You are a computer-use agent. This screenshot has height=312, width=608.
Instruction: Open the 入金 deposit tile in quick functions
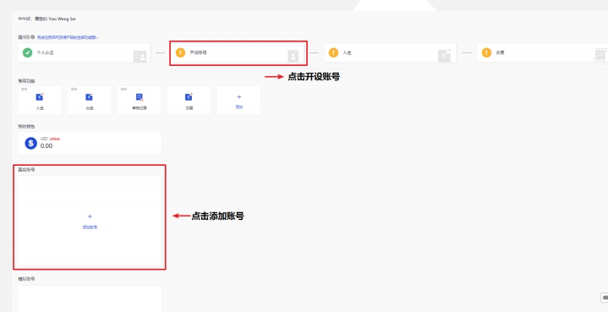pos(40,101)
